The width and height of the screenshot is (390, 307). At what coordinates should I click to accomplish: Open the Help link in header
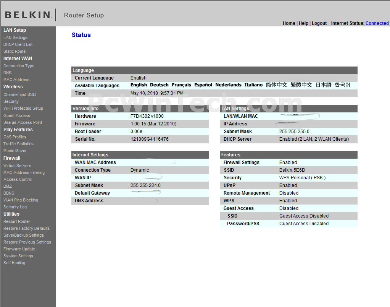(x=303, y=23)
